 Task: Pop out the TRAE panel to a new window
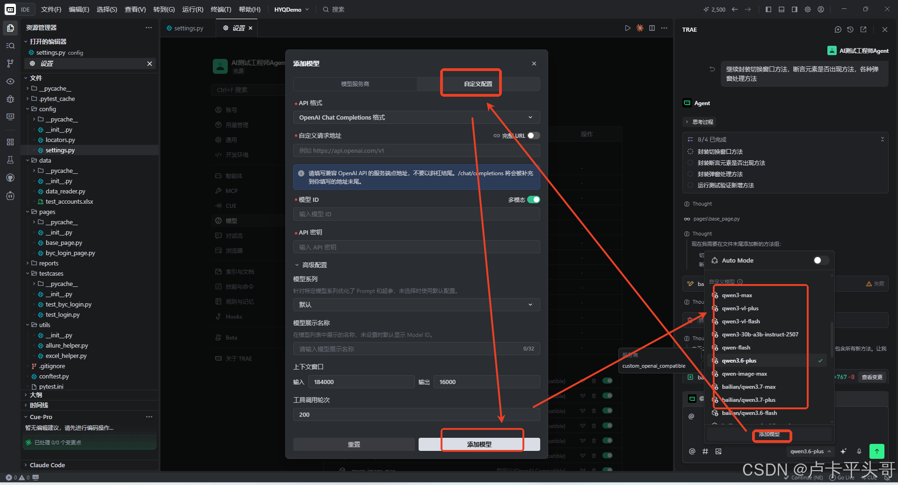[863, 29]
